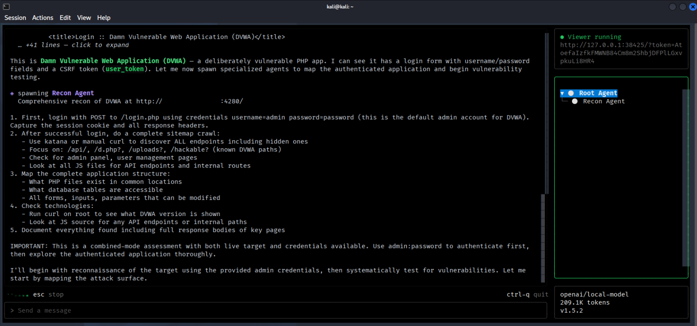Viewport: 697px width, 326px height.
Task: Open the viewer URL with token
Action: pos(621,53)
